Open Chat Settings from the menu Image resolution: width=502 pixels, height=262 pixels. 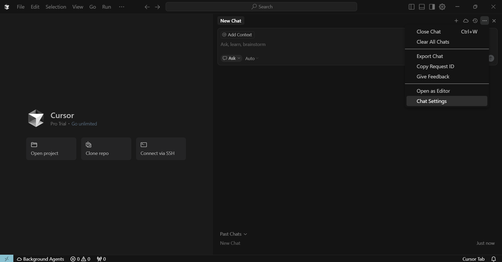tap(447, 101)
